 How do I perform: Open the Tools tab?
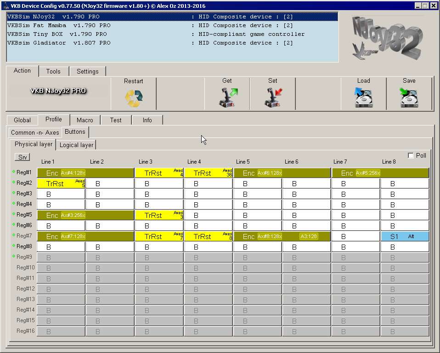point(53,71)
